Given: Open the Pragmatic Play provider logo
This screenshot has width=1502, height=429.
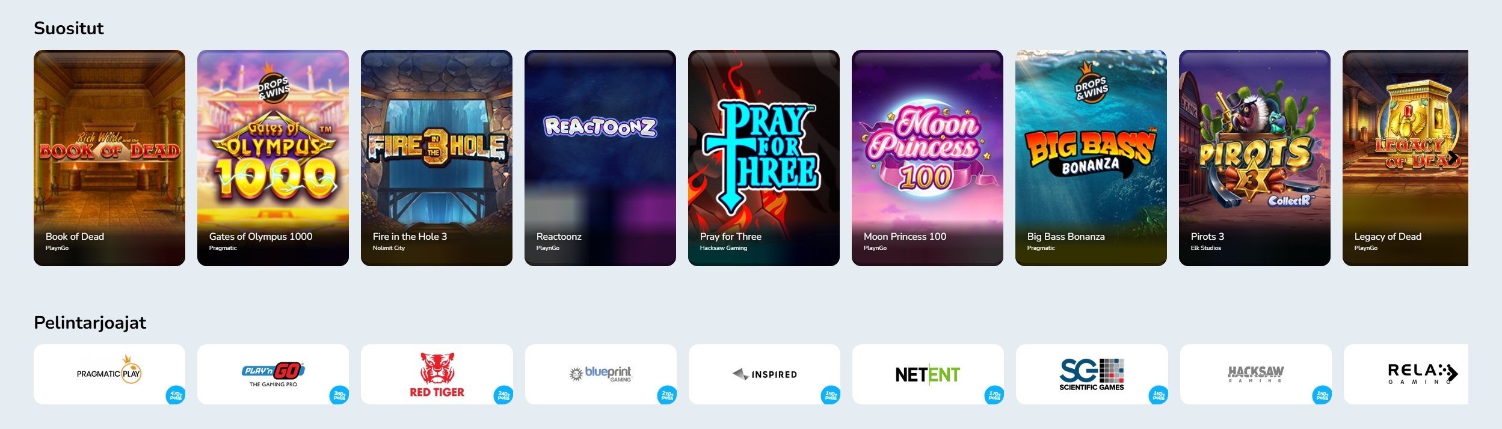Looking at the screenshot, I should coord(109,374).
